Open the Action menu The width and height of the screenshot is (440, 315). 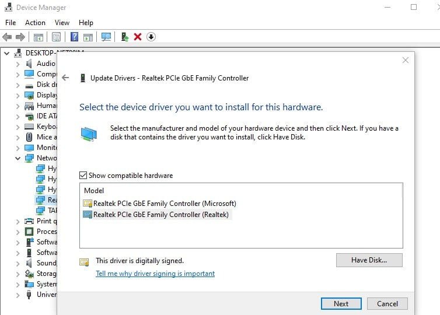(35, 22)
